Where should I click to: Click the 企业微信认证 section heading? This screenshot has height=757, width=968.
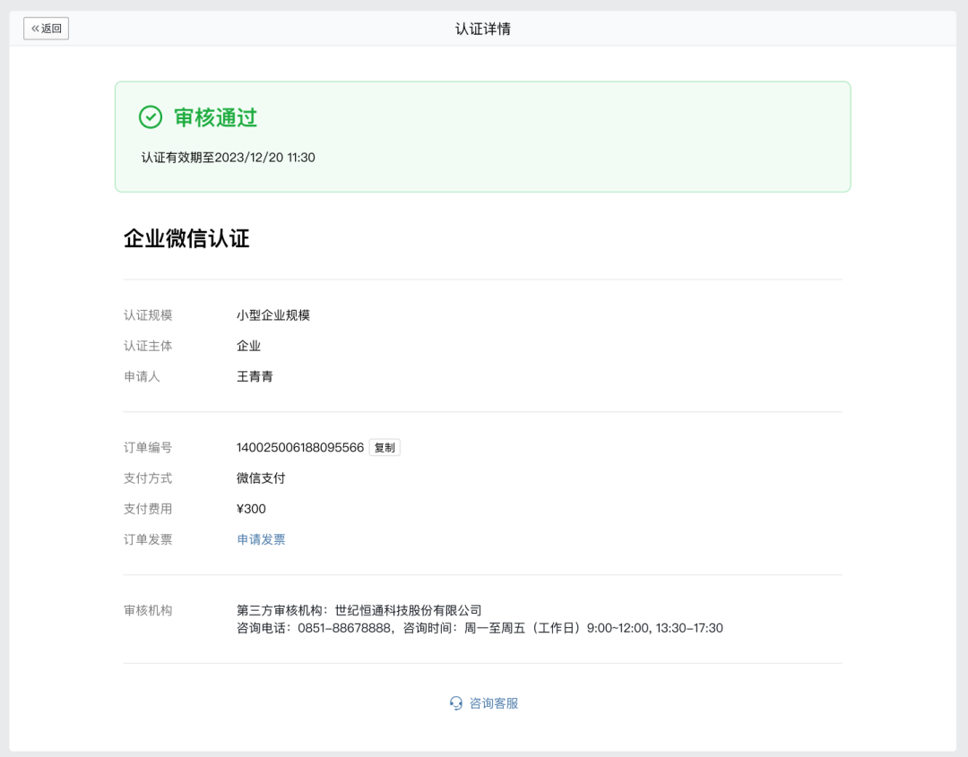186,239
